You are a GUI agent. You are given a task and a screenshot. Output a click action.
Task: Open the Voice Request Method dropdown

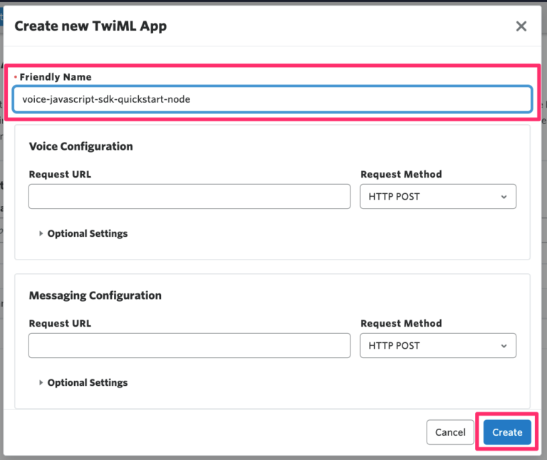pos(438,197)
